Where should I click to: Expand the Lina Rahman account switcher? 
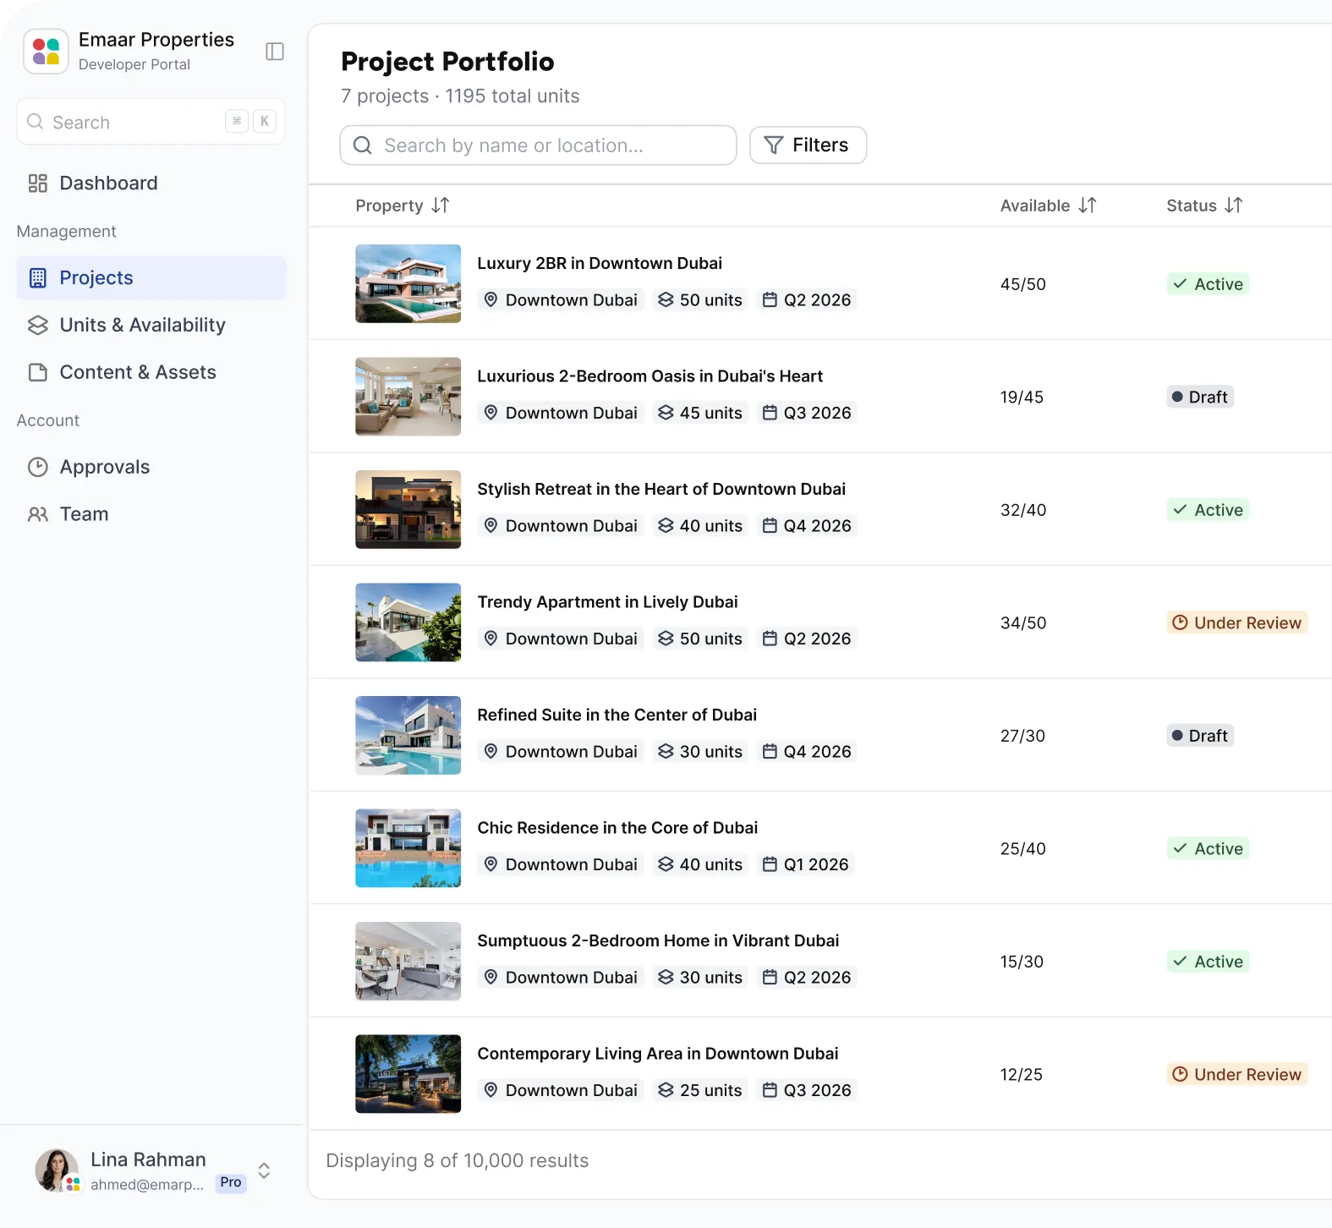(x=264, y=1170)
